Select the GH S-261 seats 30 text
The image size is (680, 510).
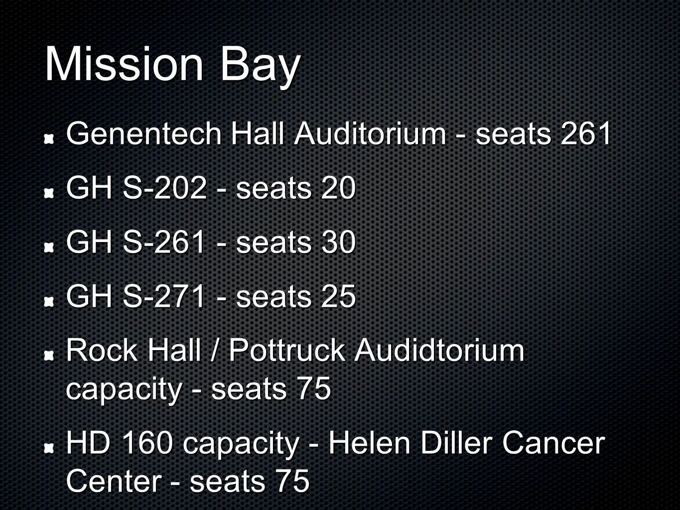click(211, 242)
